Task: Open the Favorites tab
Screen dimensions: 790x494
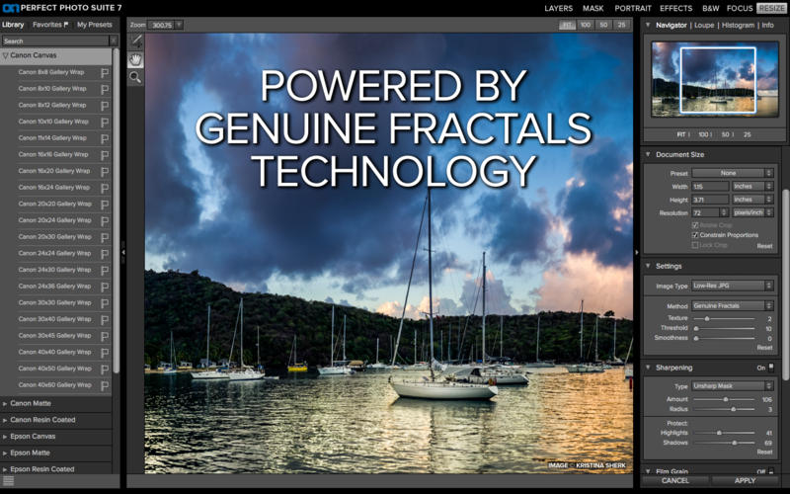Action: point(50,25)
